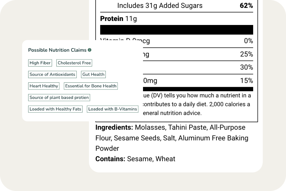Pick the Source of plant based protien claim
The height and width of the screenshot is (191, 286).
59,98
